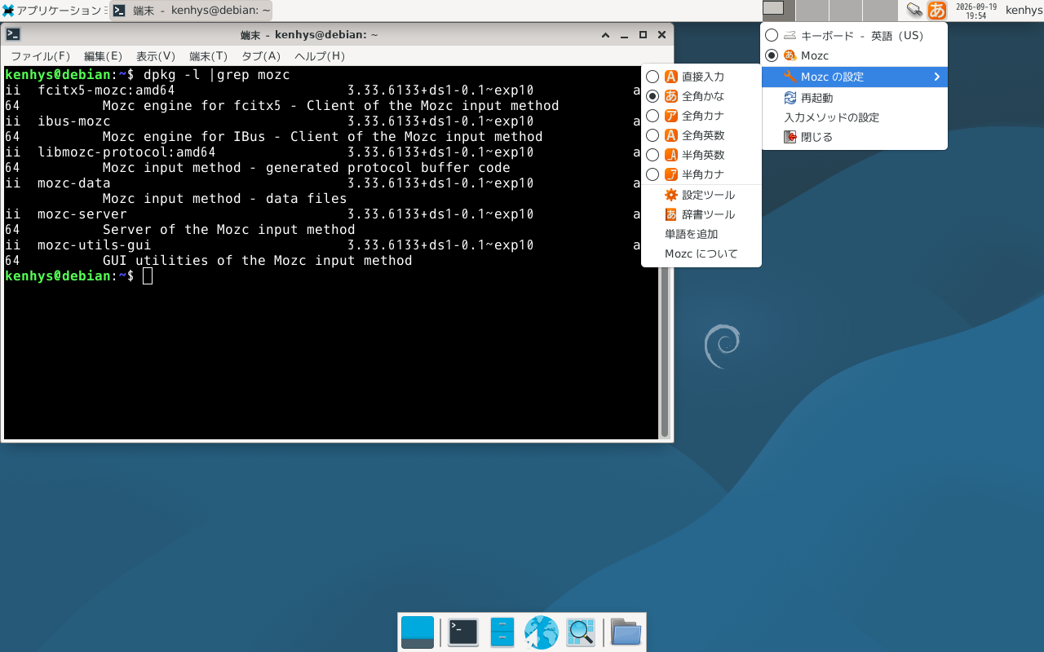The height and width of the screenshot is (652, 1044).
Task: Select the 半角英数 input mode
Action: tap(701, 155)
